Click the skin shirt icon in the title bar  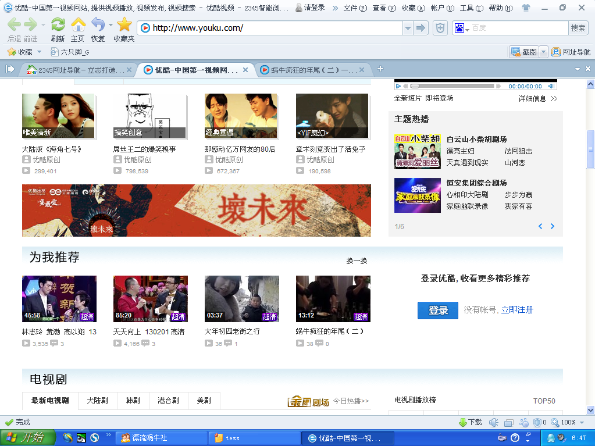(526, 8)
